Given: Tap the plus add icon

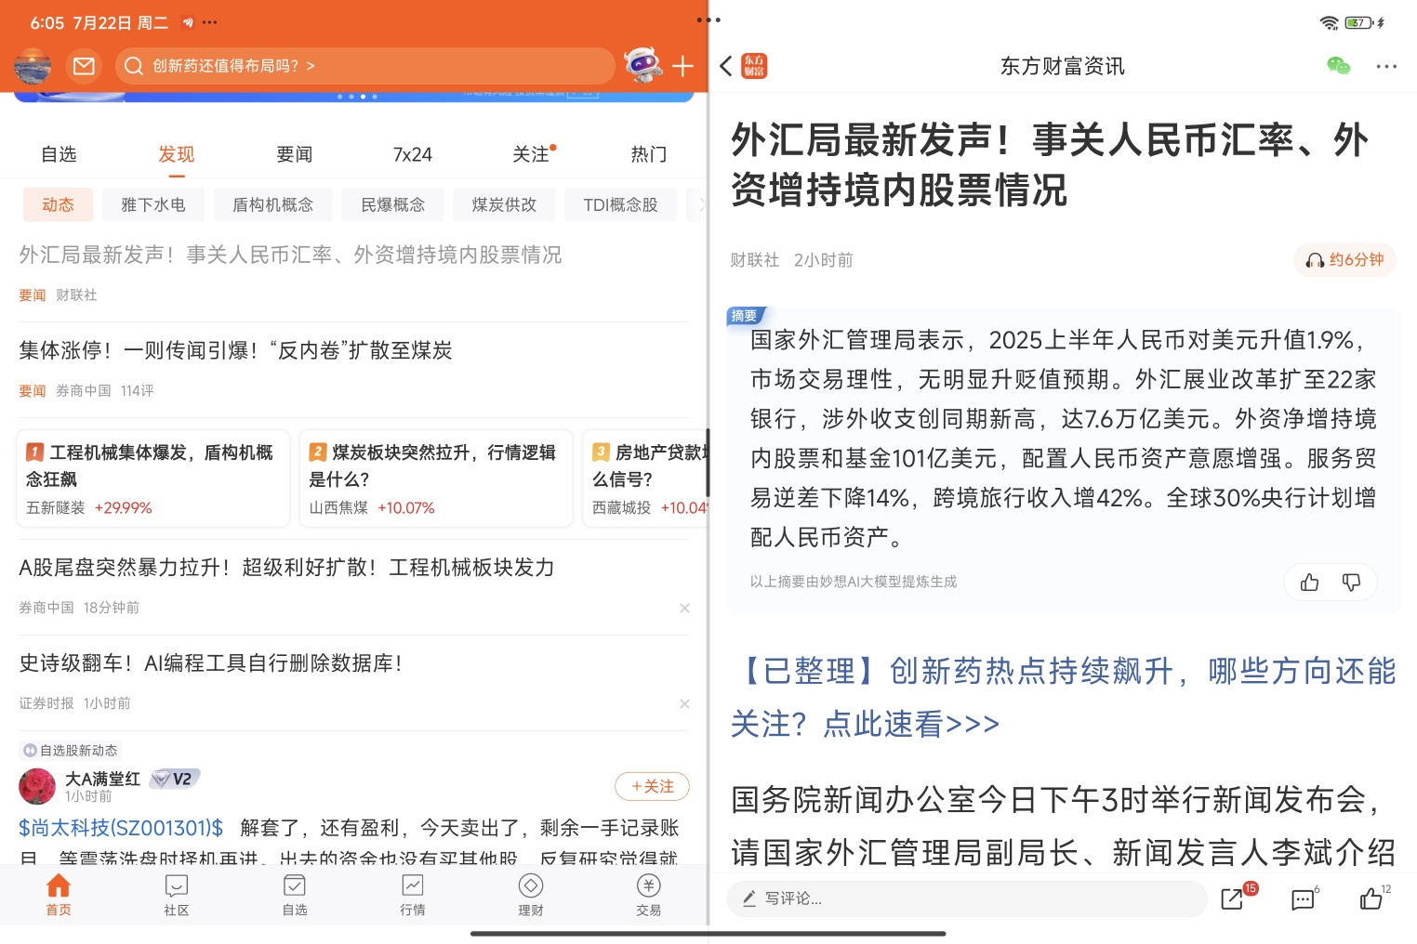Looking at the screenshot, I should coord(682,66).
